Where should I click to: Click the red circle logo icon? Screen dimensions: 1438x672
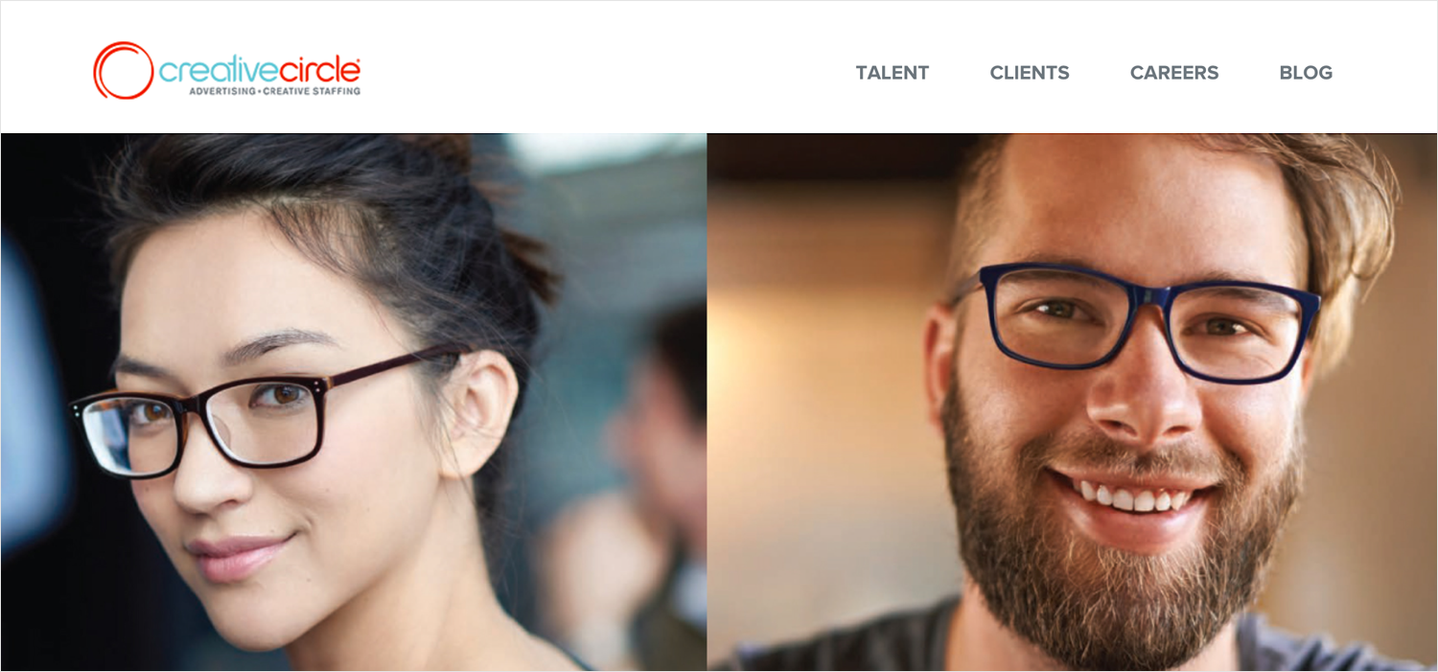click(x=123, y=70)
